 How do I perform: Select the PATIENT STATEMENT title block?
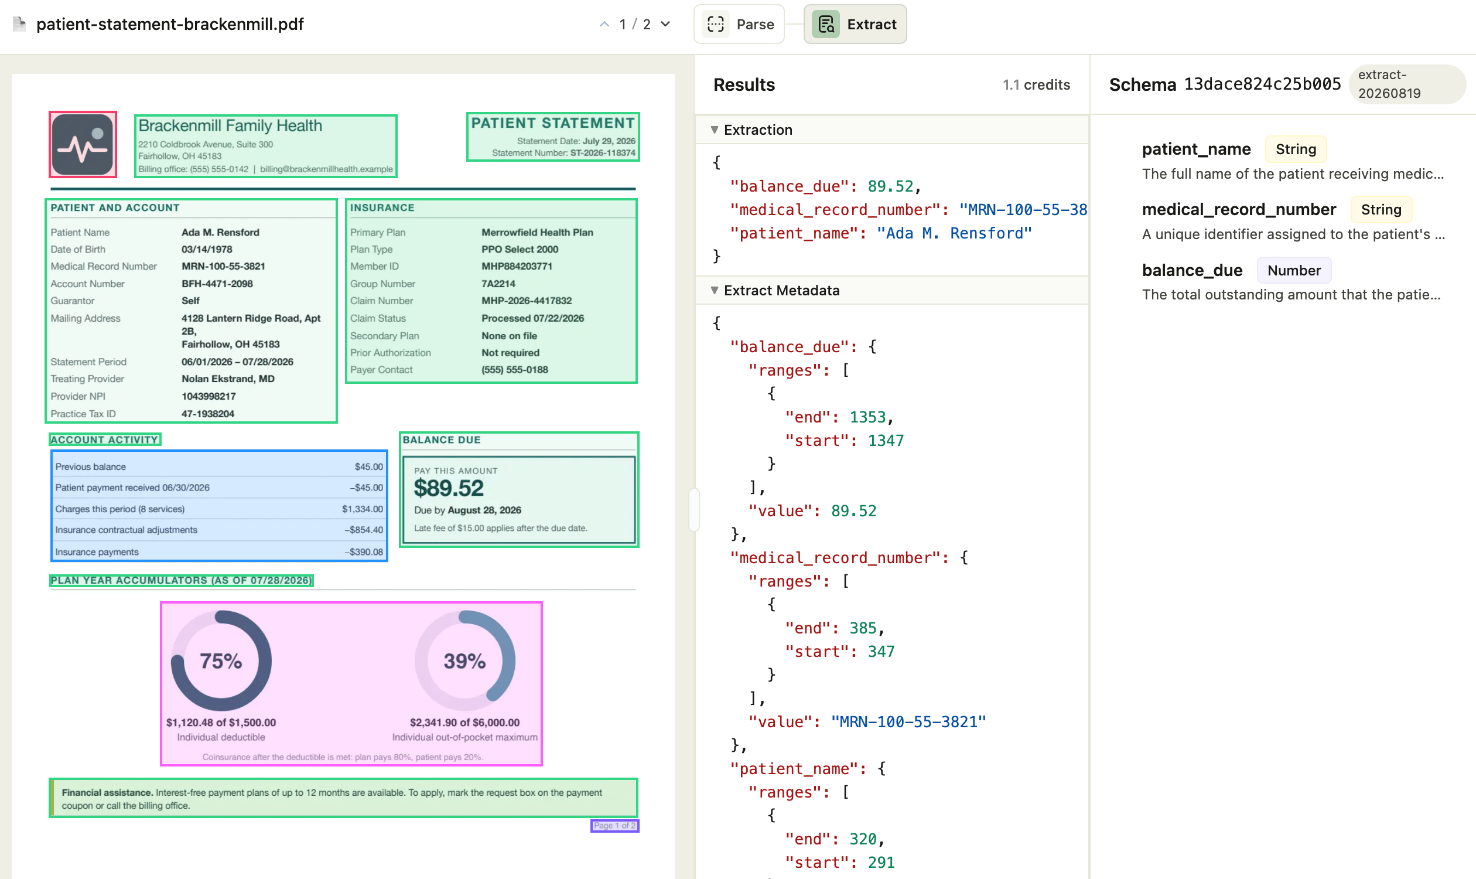552,137
